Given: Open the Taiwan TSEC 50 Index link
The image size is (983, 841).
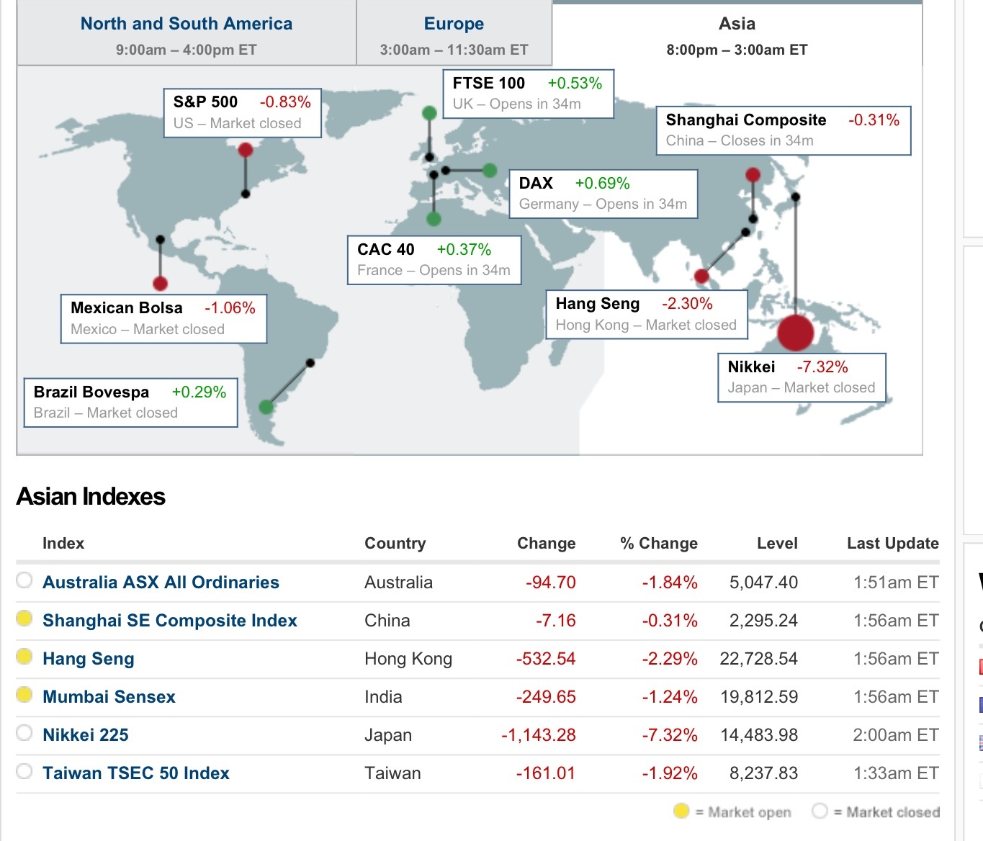Looking at the screenshot, I should click(136, 773).
